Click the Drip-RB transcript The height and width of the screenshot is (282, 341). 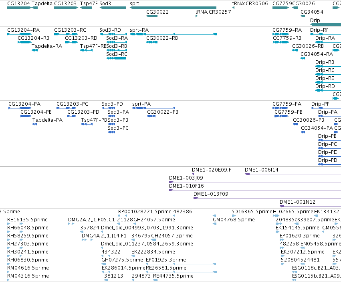coord(328,66)
